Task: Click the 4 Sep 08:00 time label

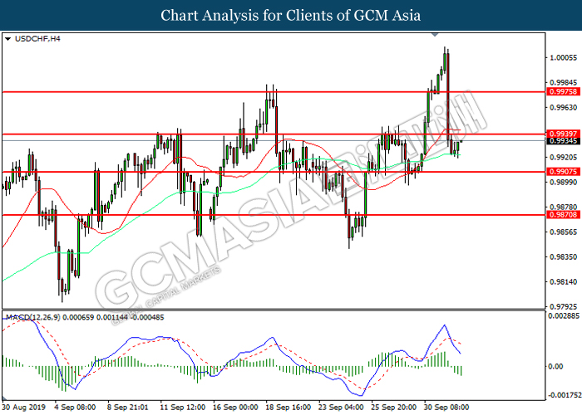Action: click(x=75, y=408)
